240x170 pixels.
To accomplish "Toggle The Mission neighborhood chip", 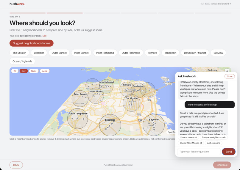I will pyautogui.click(x=19, y=53).
